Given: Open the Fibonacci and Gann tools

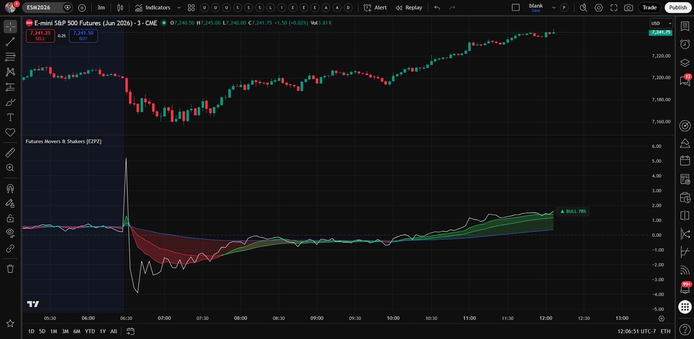Looking at the screenshot, I should (10, 57).
